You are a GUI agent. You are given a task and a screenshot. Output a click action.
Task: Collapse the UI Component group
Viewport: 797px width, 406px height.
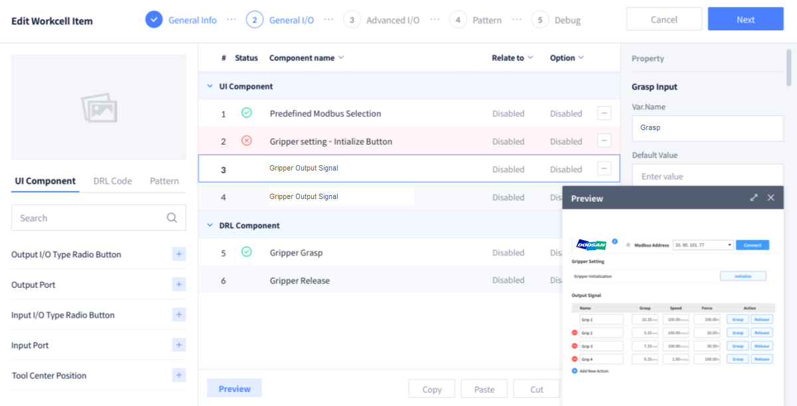(x=210, y=86)
